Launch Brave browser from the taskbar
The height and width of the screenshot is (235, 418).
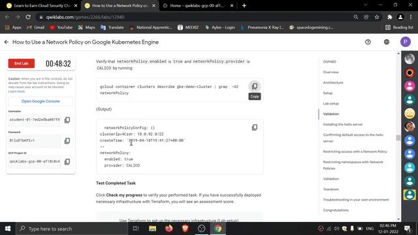coord(185,228)
